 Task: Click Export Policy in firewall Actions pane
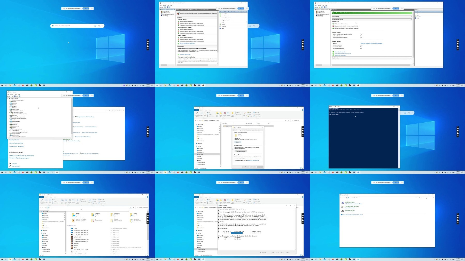pos(224,16)
